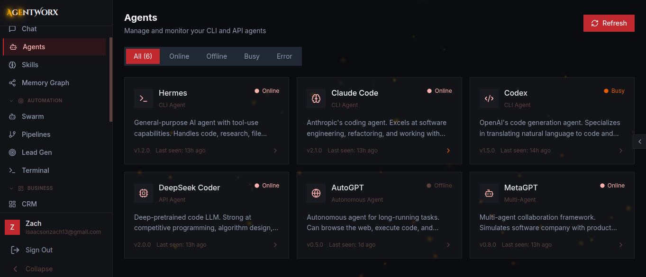
Task: Click the email isaacsonzach13@gmail.com
Action: pyautogui.click(x=63, y=232)
